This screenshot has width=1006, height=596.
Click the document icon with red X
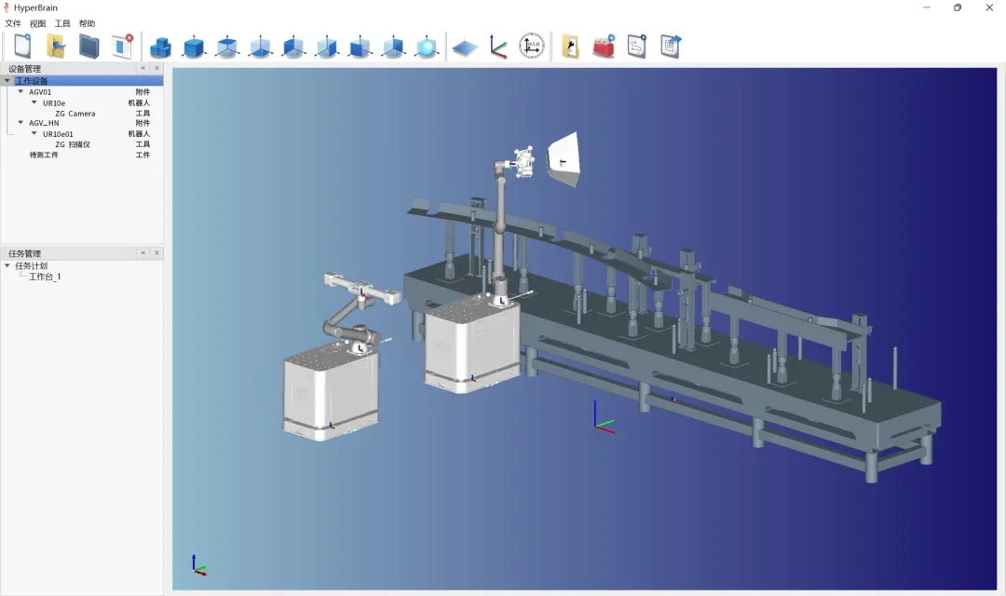click(x=122, y=46)
